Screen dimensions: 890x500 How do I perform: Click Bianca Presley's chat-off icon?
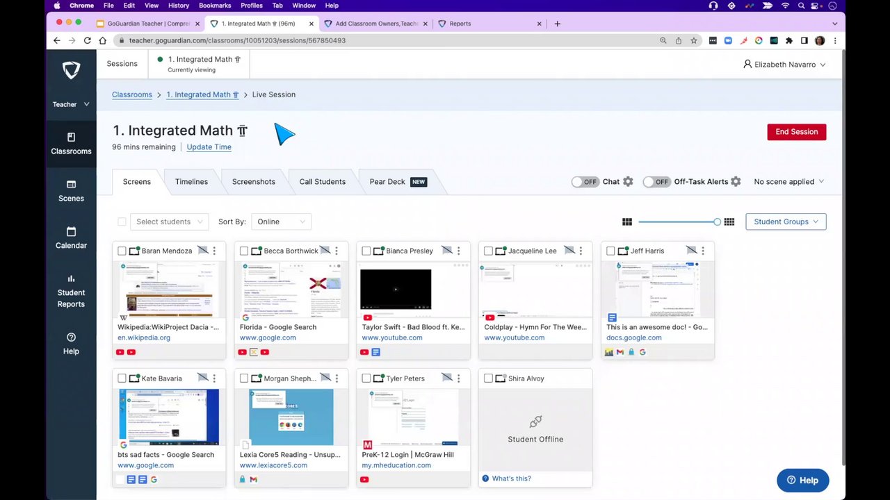click(447, 250)
